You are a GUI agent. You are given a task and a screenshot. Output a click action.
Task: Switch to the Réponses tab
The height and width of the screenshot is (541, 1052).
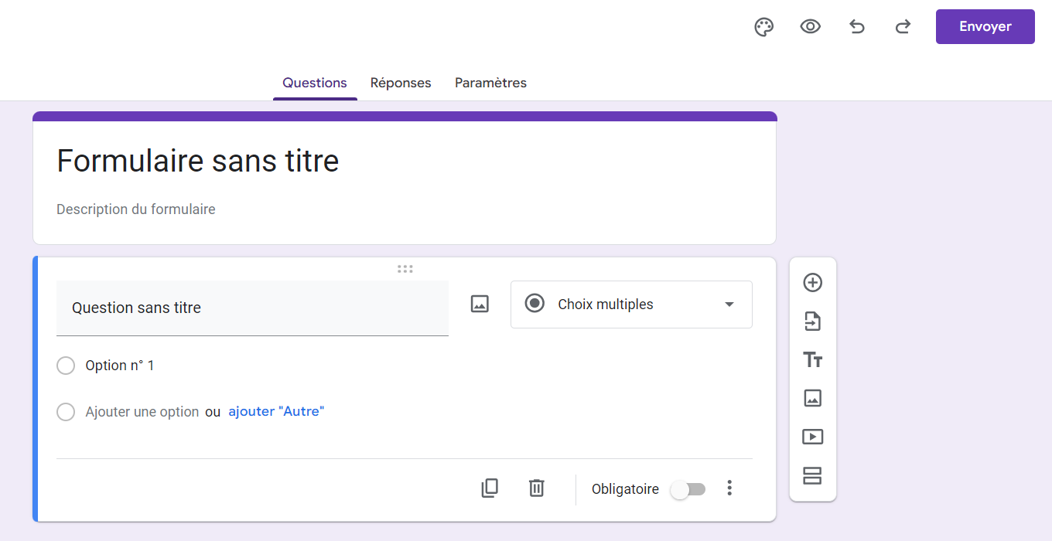click(x=401, y=83)
